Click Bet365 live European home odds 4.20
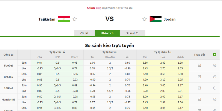 pyautogui.click(x=145, y=80)
